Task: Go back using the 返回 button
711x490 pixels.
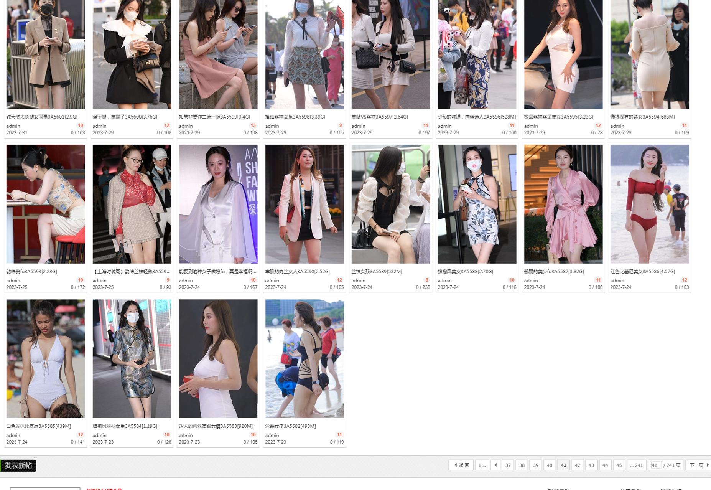Action: coord(461,465)
